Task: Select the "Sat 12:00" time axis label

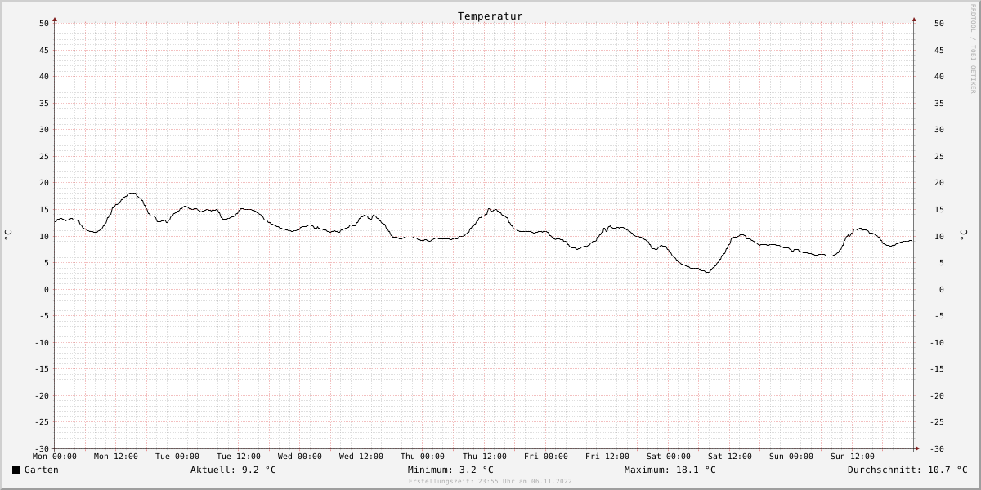Action: click(730, 457)
